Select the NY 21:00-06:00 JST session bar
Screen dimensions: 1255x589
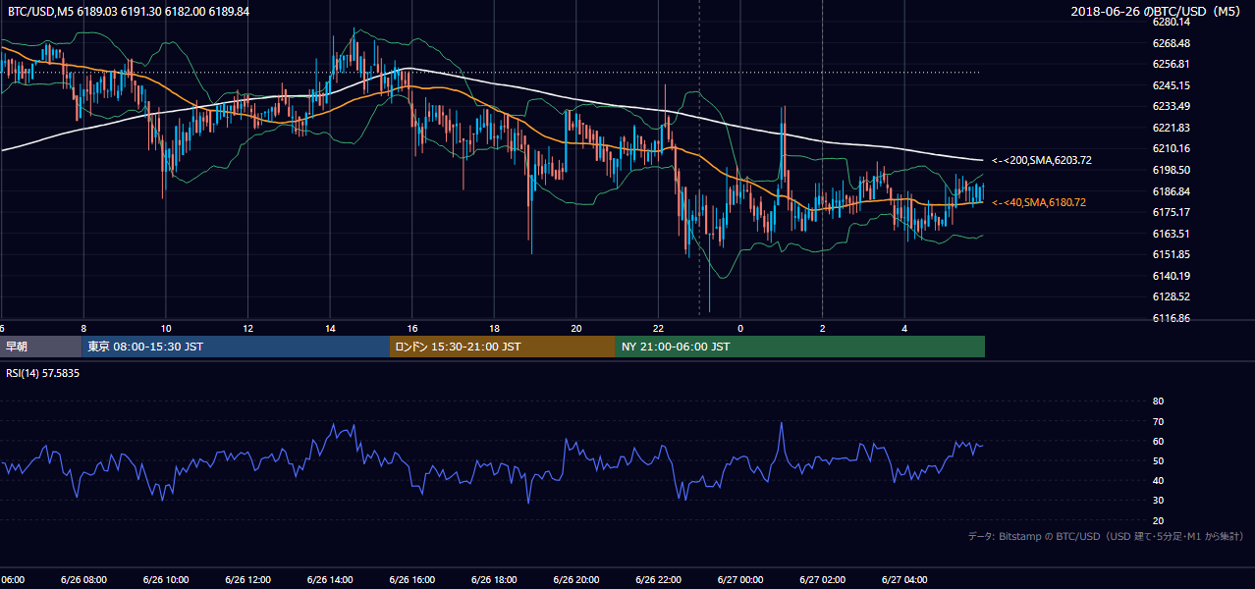pyautogui.click(x=800, y=347)
